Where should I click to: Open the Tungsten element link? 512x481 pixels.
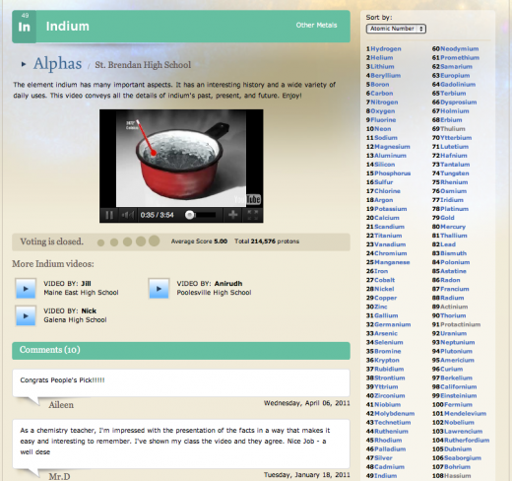pos(455,173)
